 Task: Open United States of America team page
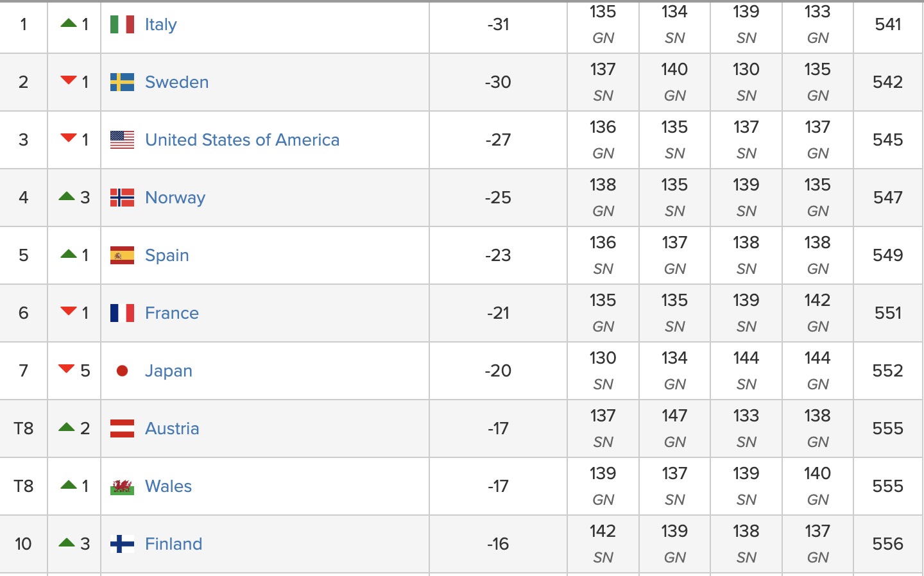pos(242,140)
